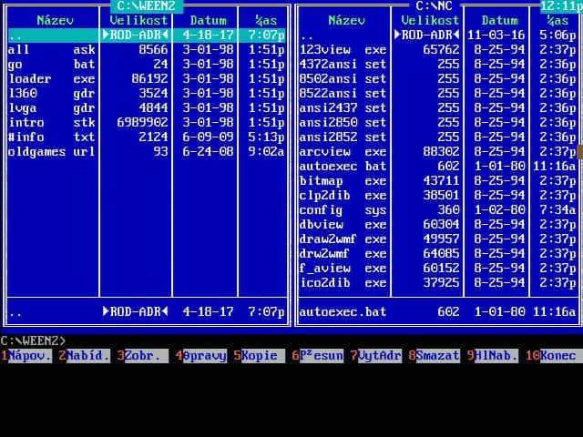Select ansi2850.set in right panel
Viewport: 583px width, 437px height.
[x=437, y=123]
